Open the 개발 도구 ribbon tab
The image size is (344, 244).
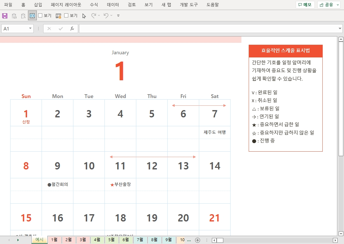(x=189, y=5)
